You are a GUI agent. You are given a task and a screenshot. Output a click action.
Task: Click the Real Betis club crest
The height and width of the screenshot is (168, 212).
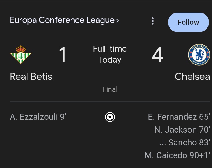pos(21,54)
